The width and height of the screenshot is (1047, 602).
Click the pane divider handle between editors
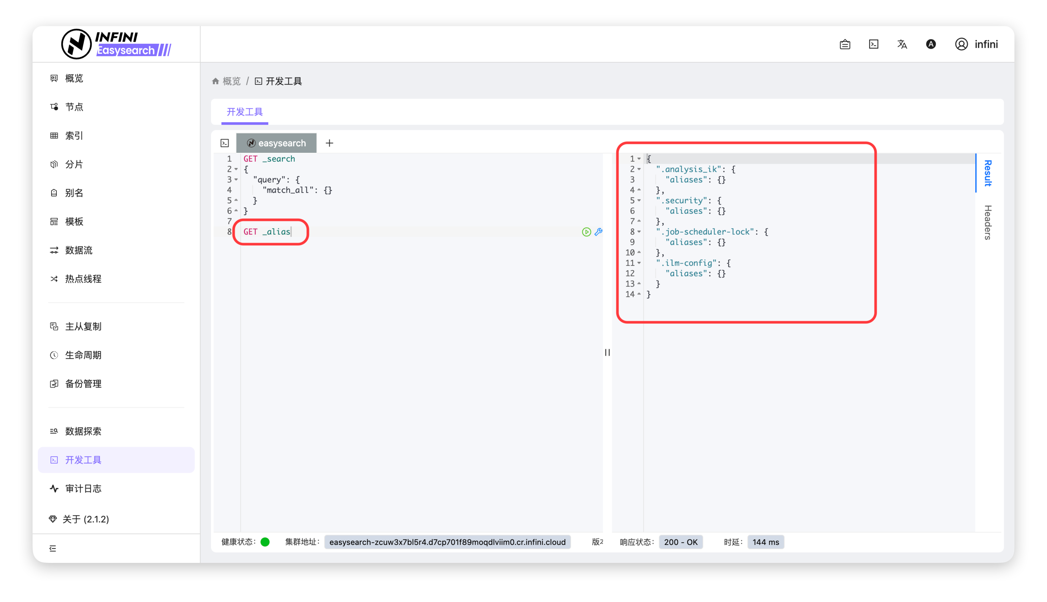pyautogui.click(x=607, y=352)
